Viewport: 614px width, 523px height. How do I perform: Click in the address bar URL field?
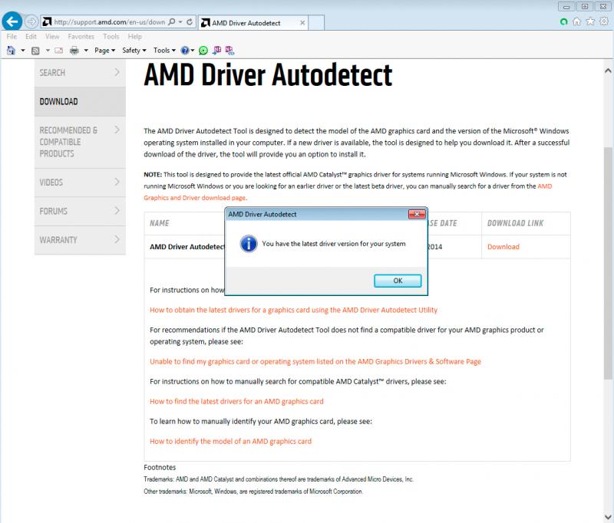point(109,22)
